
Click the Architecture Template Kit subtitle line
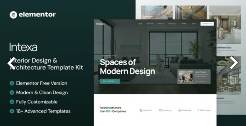[47, 67]
